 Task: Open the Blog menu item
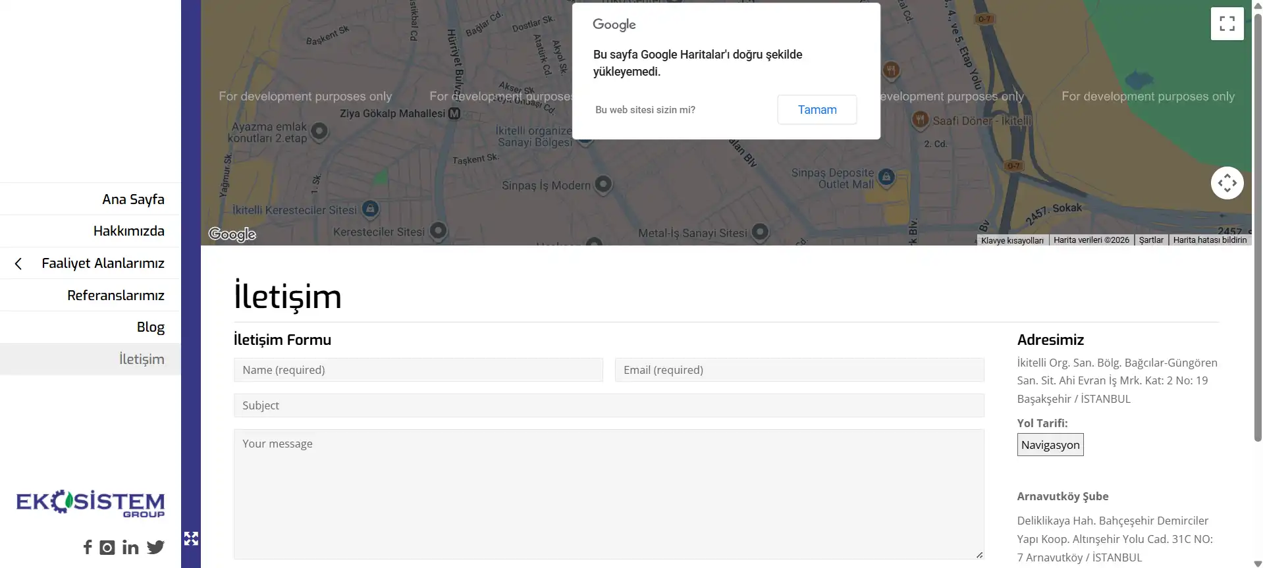pyautogui.click(x=151, y=327)
